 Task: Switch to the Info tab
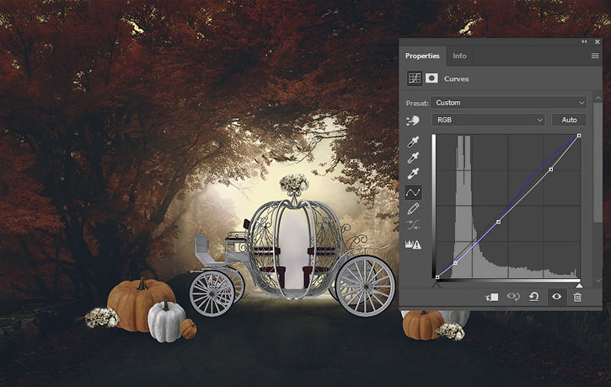click(459, 56)
